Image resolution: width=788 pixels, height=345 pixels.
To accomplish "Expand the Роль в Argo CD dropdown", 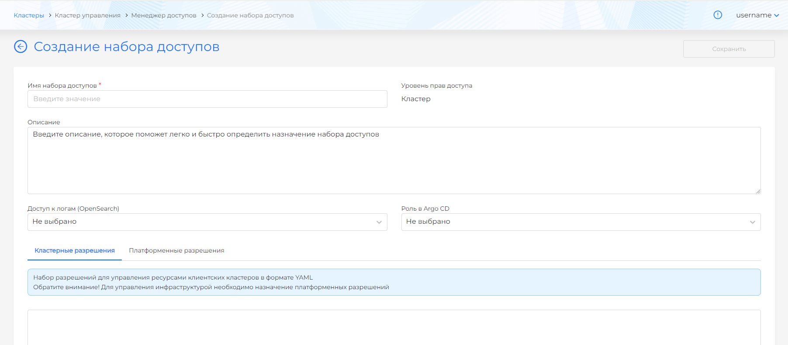I will click(581, 222).
